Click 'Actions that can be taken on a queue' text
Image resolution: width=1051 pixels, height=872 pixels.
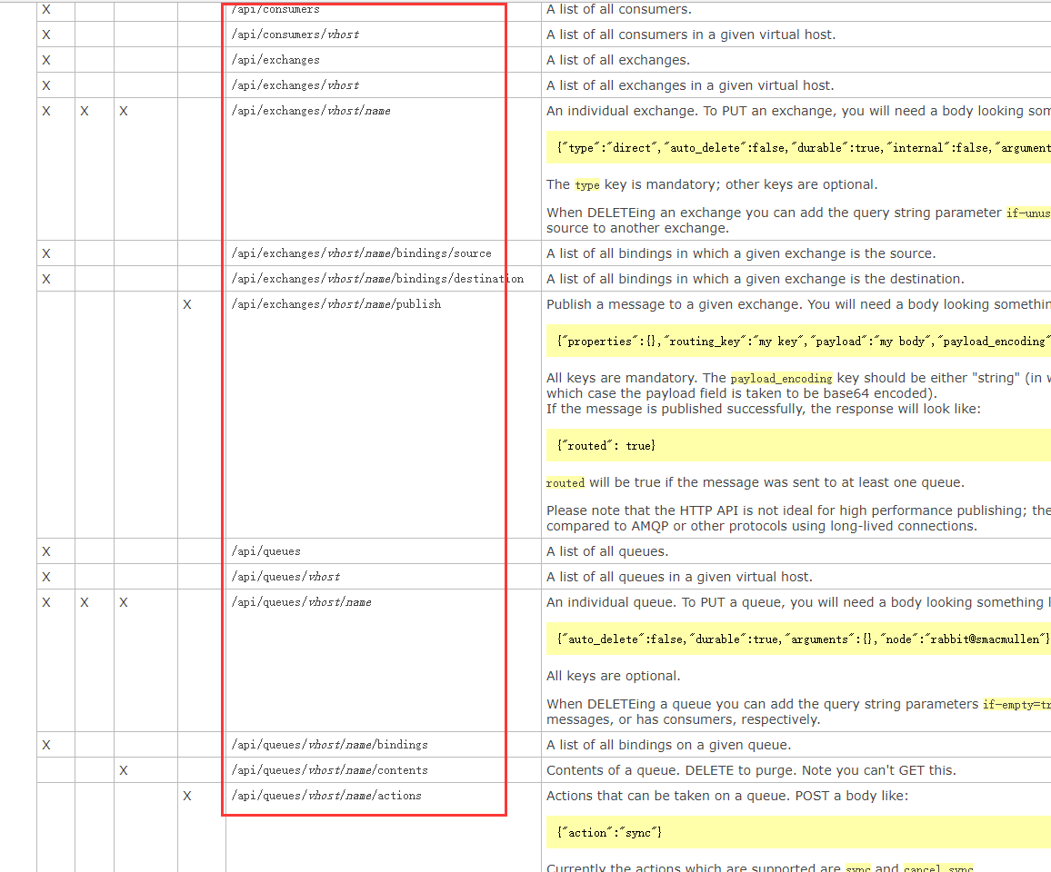coord(727,797)
